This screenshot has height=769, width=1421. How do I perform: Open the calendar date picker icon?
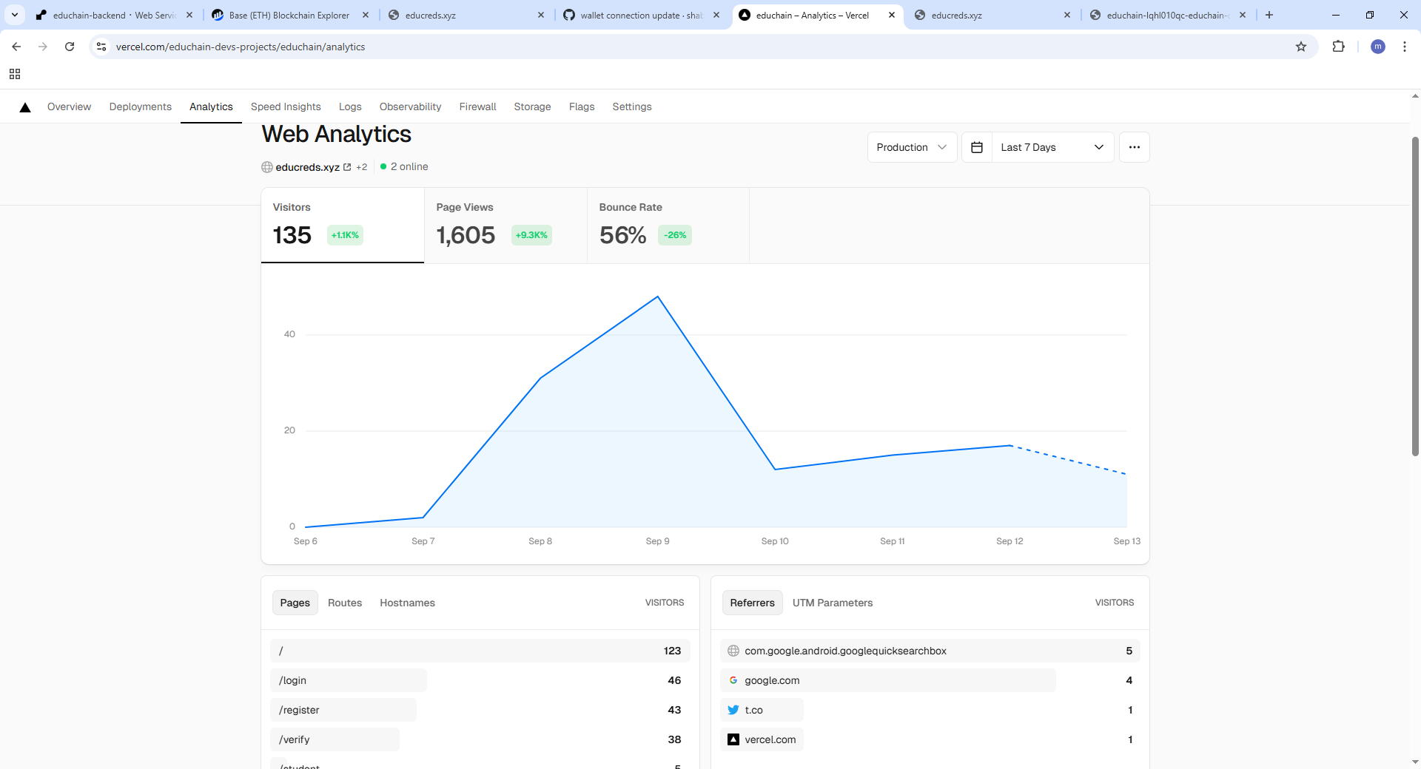point(977,147)
